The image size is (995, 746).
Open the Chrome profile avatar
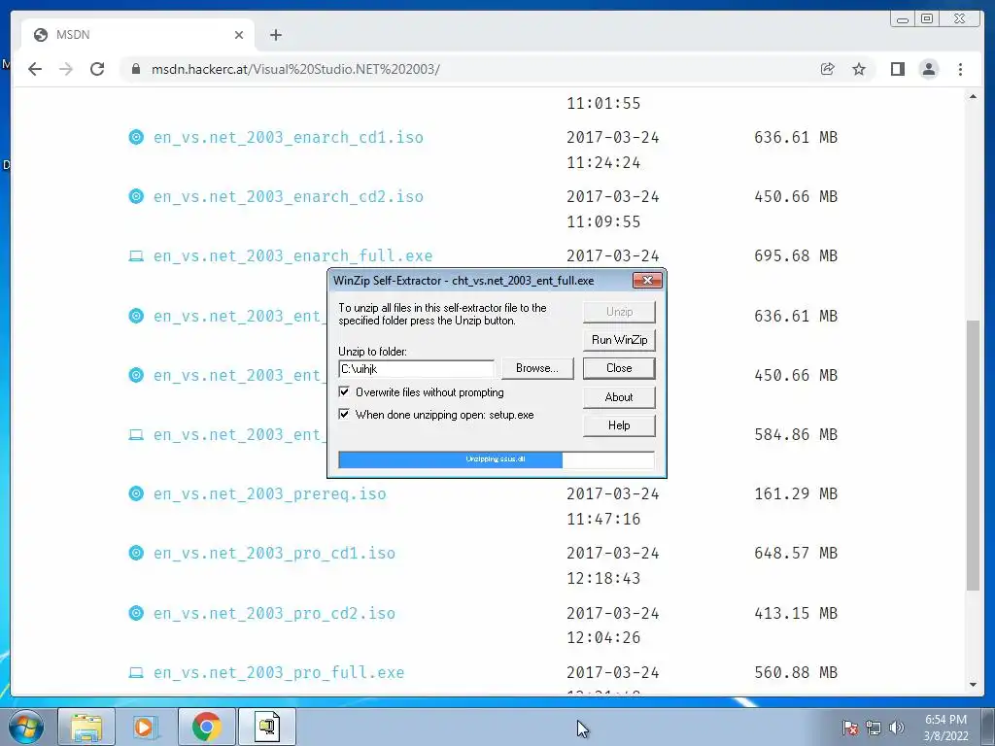[928, 69]
